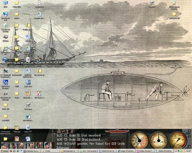Select the Programas desktop shortcut
The image size is (192, 153).
pos(28,105)
